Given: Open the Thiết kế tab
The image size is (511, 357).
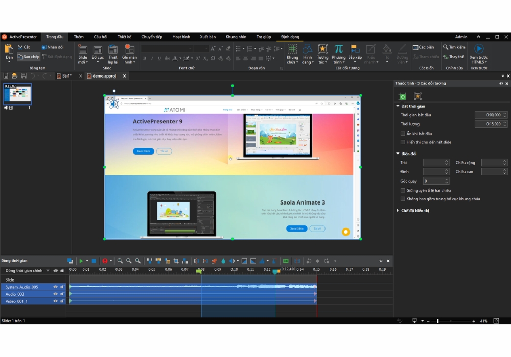Looking at the screenshot, I should [124, 37].
